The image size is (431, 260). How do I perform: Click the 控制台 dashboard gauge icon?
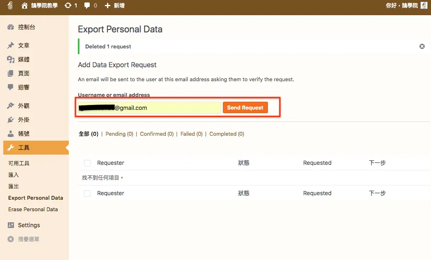click(x=11, y=27)
